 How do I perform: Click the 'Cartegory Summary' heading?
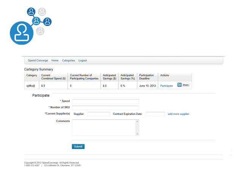click(39, 69)
